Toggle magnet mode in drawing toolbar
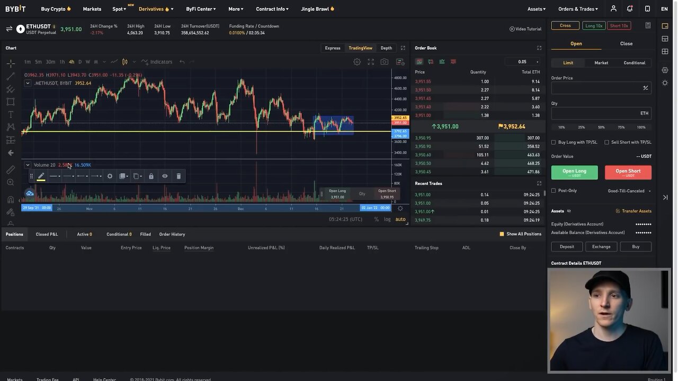 pyautogui.click(x=11, y=199)
